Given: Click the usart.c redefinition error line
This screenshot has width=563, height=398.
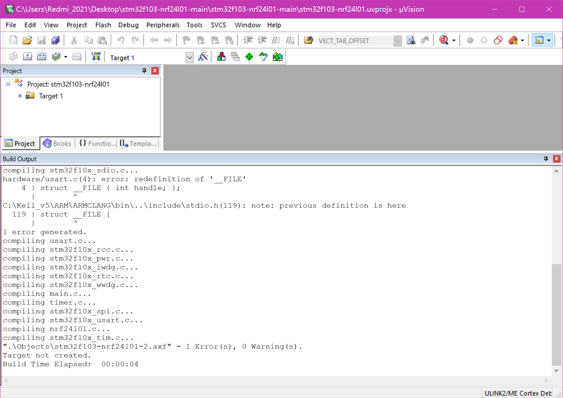Looking at the screenshot, I should (124, 179).
